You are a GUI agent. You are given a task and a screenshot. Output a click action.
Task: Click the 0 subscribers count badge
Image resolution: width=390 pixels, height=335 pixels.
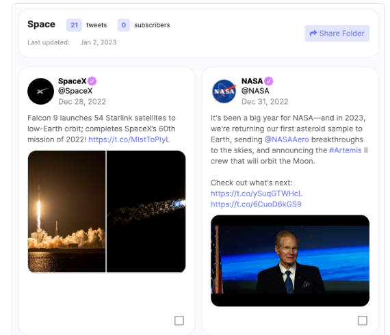(x=124, y=25)
